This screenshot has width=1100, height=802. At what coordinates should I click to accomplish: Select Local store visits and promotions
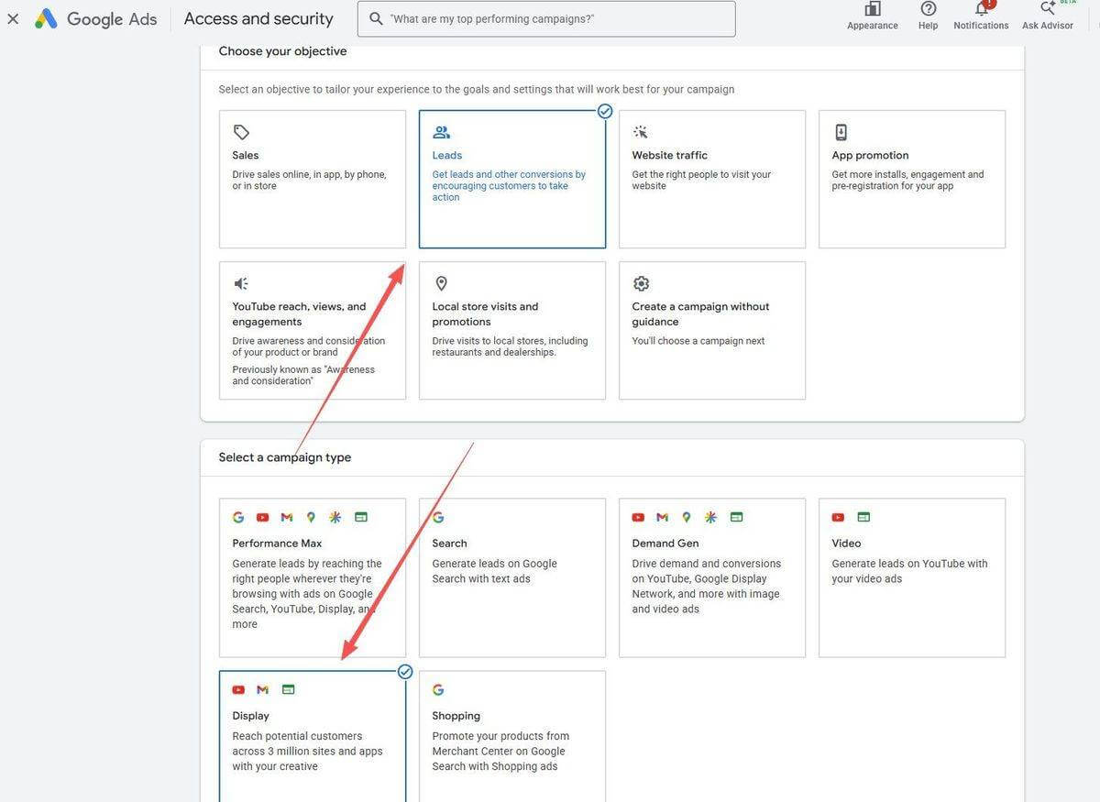pos(512,331)
